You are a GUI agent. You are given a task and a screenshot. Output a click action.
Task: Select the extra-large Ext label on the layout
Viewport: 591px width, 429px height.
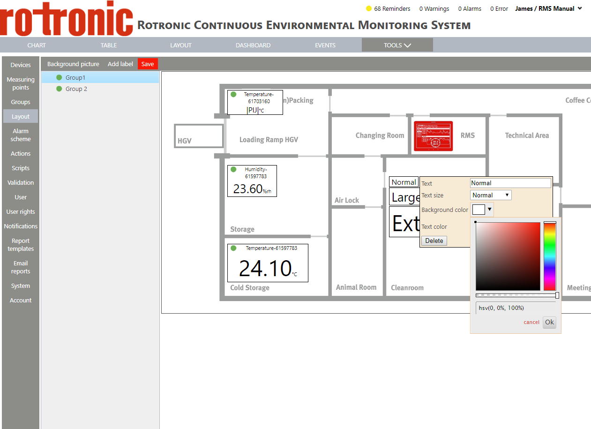pyautogui.click(x=405, y=222)
